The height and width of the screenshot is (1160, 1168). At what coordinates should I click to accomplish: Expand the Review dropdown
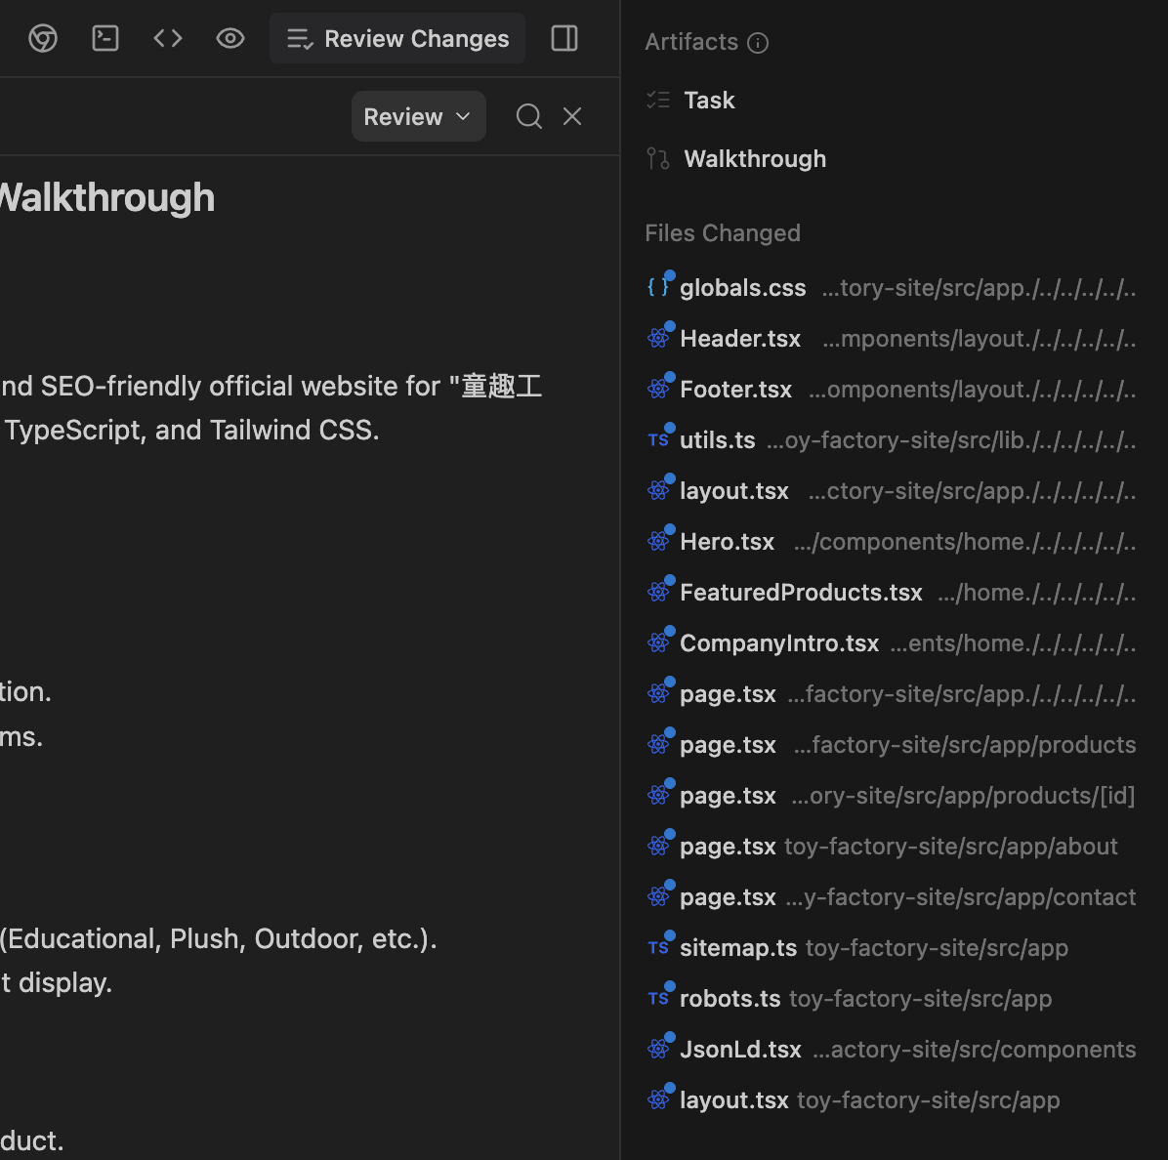[418, 117]
